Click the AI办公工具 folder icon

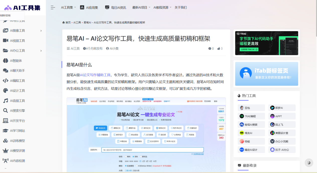[x=6, y=51]
